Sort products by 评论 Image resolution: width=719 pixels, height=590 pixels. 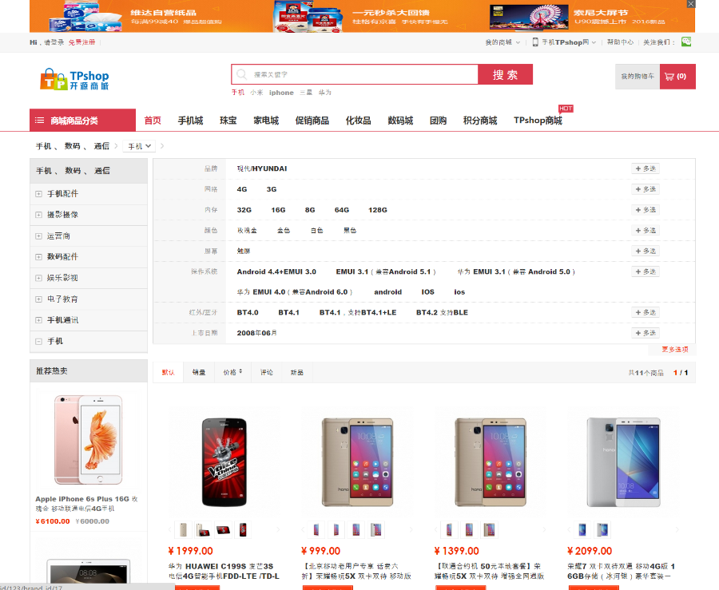(266, 372)
